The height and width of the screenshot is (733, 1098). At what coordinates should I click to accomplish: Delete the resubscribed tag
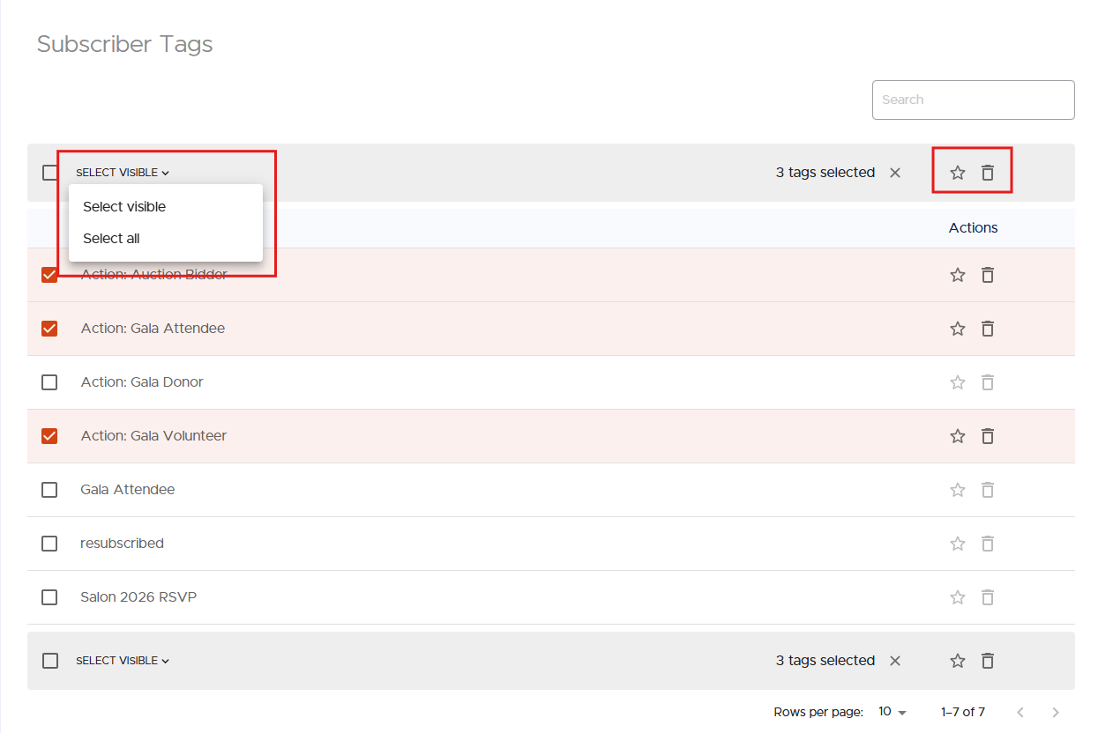coord(988,544)
